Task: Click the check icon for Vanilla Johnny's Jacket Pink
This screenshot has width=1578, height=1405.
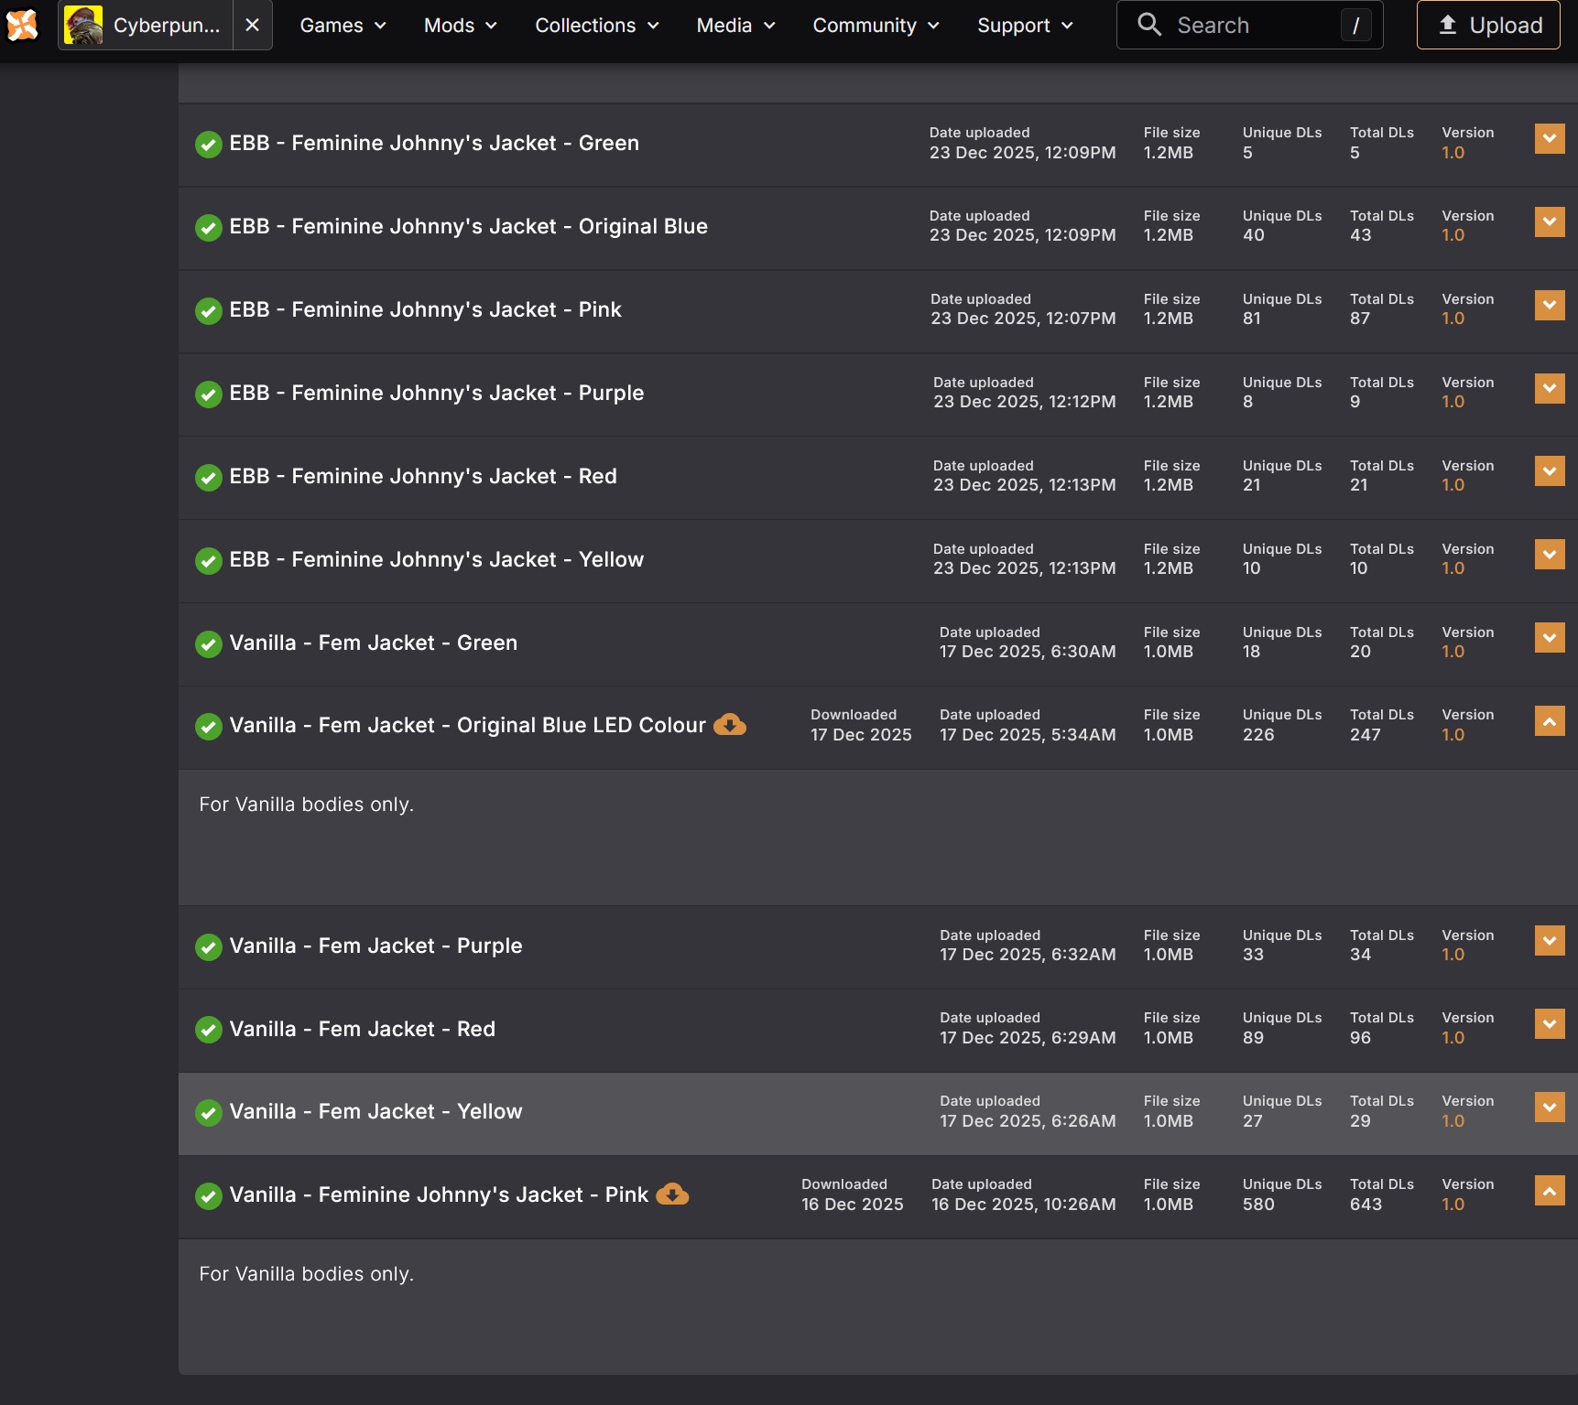Action: point(209,1196)
